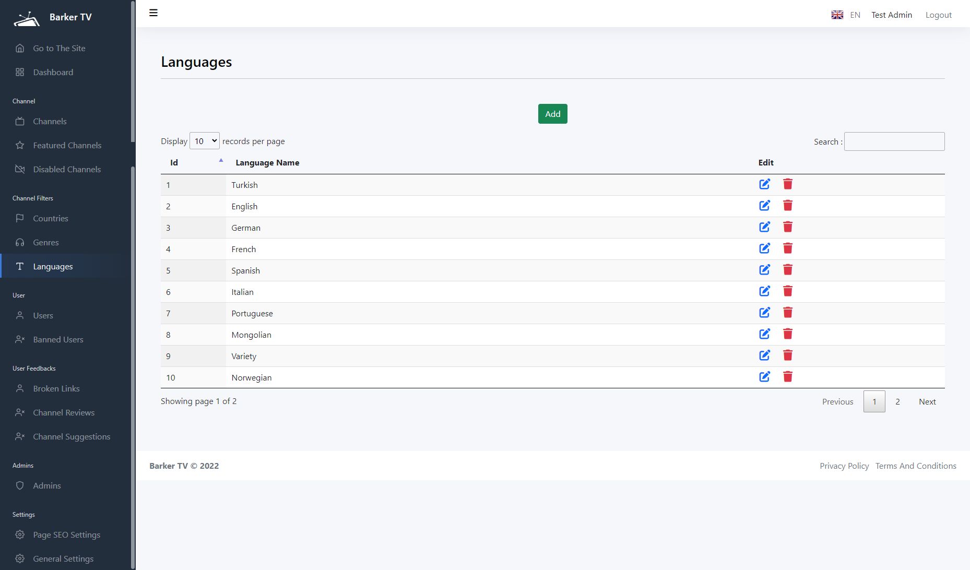Sort table by Id column arrow
This screenshot has height=570, width=970.
(x=221, y=161)
